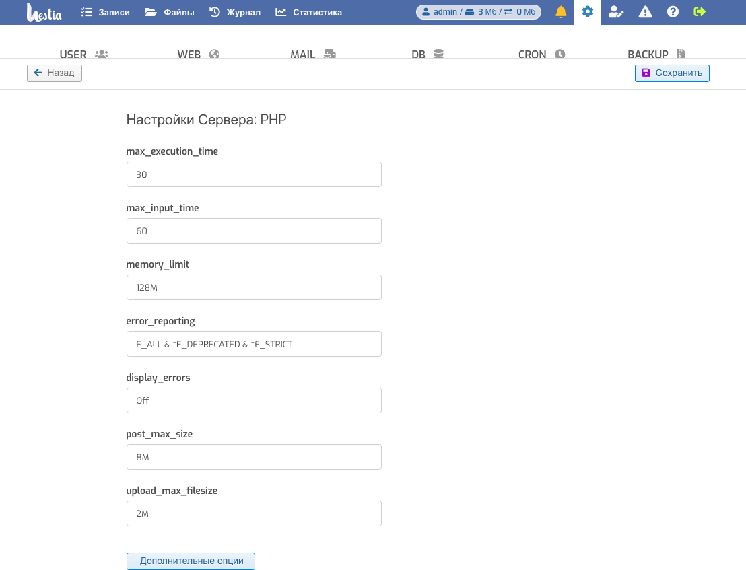Image resolution: width=746 pixels, height=570 pixels.
Task: Open the Записи menu item
Action: pyautogui.click(x=105, y=12)
